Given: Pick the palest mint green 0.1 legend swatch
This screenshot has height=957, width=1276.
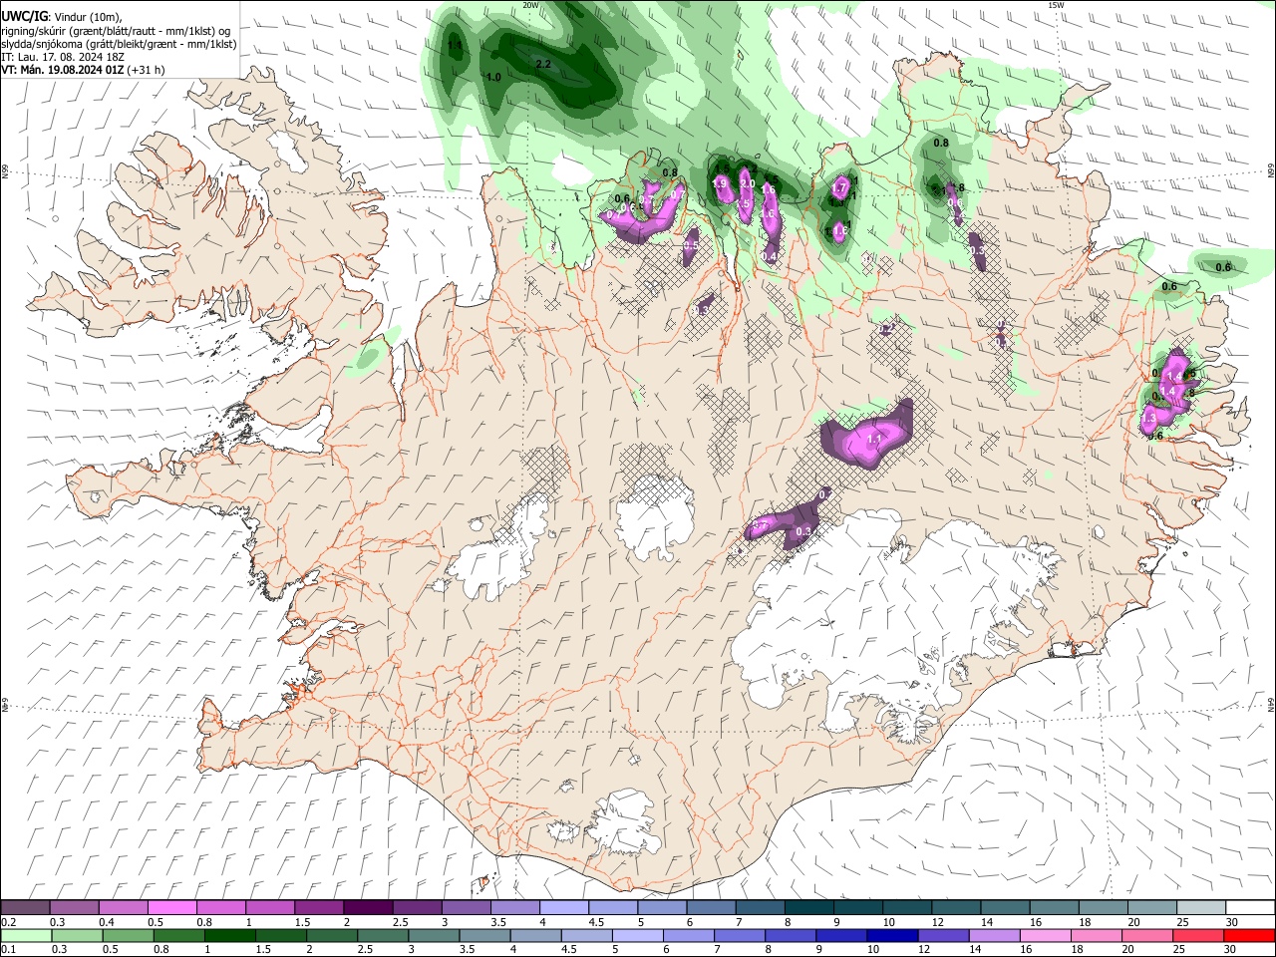Looking at the screenshot, I should [x=27, y=935].
